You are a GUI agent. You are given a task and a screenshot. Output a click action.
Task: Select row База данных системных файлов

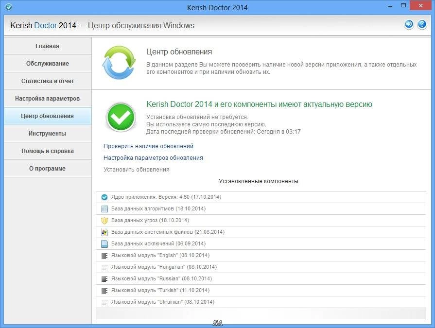click(x=261, y=232)
